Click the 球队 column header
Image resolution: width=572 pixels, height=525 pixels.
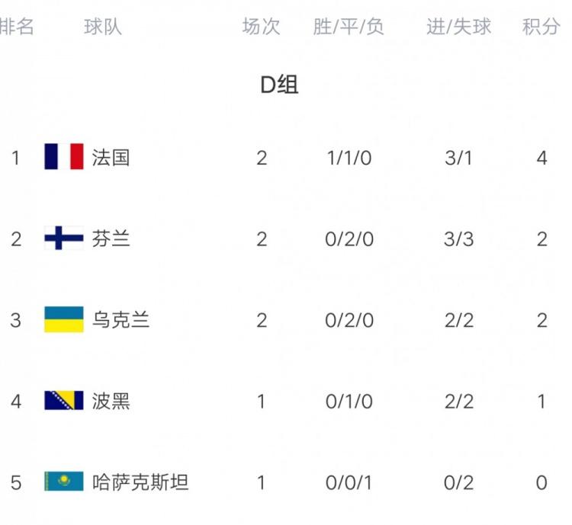coord(102,27)
